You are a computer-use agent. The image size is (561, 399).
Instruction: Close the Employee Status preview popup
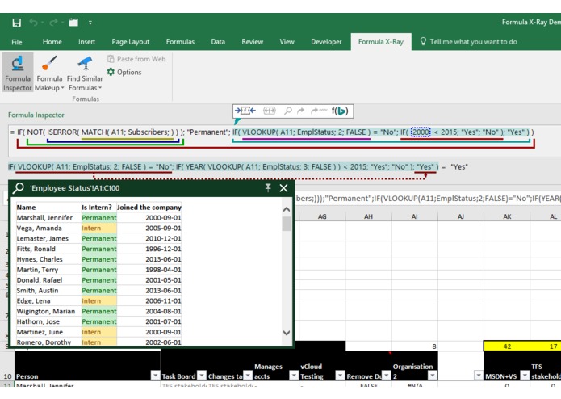(283, 188)
